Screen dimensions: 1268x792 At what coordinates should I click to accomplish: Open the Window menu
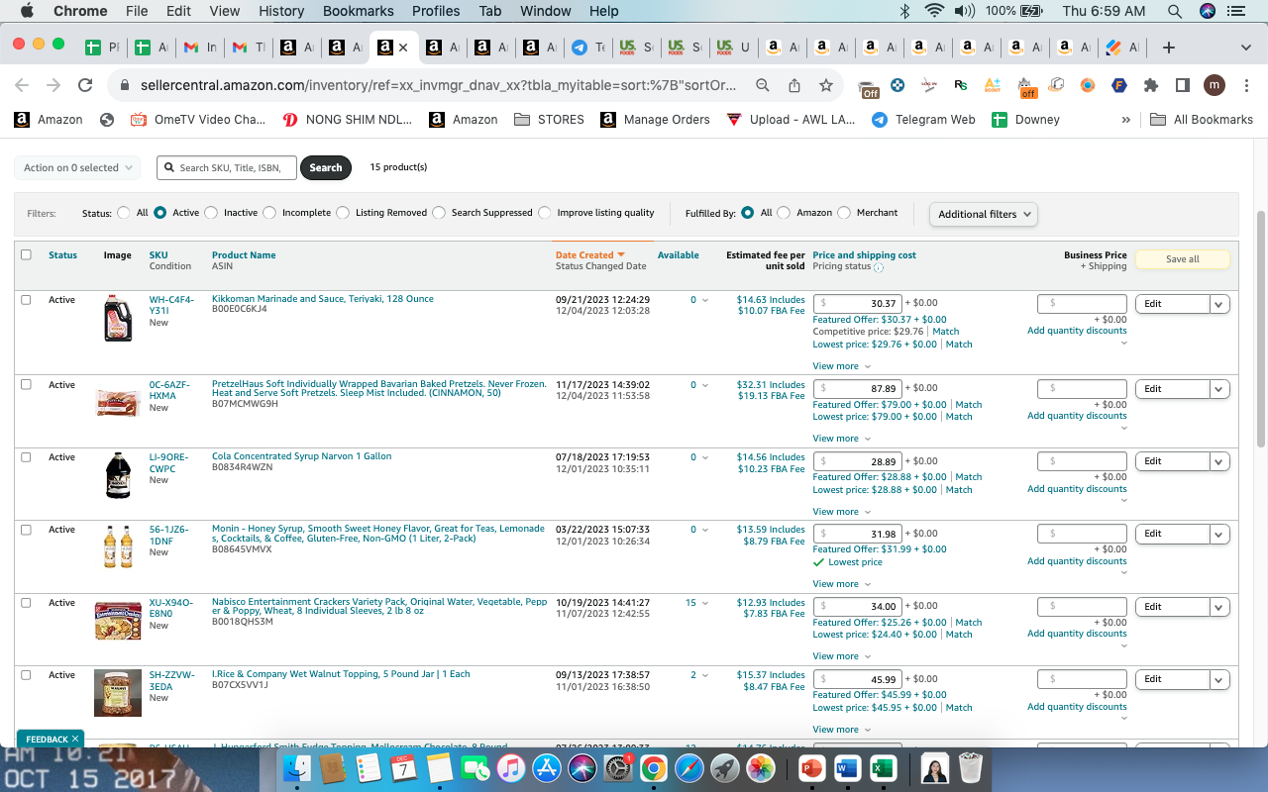[546, 11]
